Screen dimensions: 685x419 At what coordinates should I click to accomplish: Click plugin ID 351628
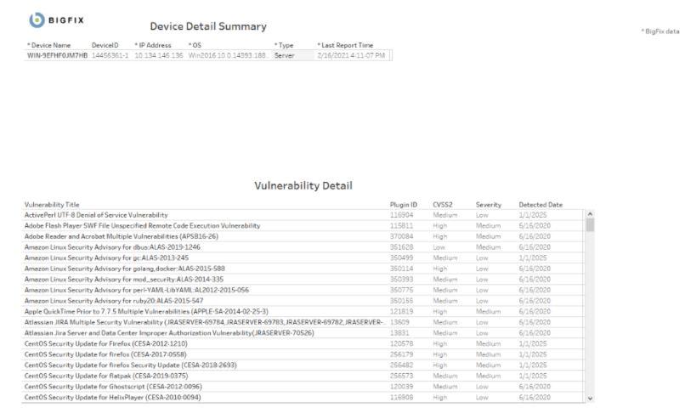click(401, 247)
